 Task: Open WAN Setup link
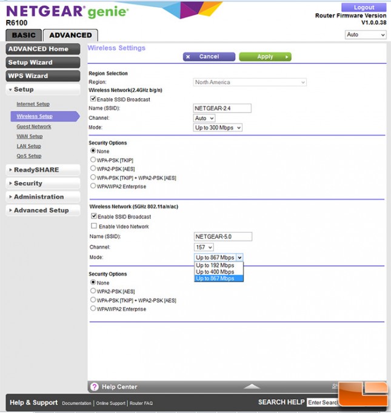click(x=30, y=136)
